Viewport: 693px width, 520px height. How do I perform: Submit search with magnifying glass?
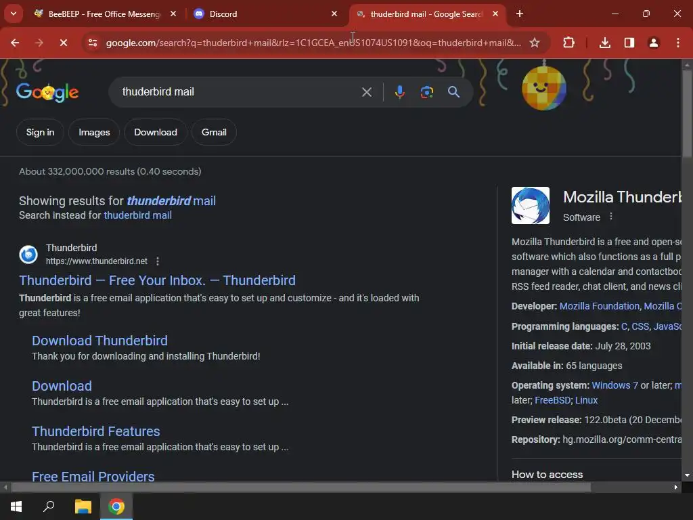pyautogui.click(x=453, y=92)
